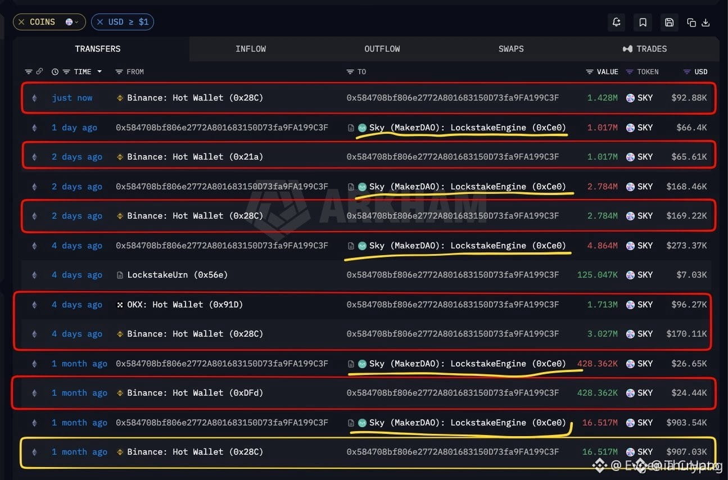
Task: Click the 125.047K value cell
Action: (x=598, y=275)
